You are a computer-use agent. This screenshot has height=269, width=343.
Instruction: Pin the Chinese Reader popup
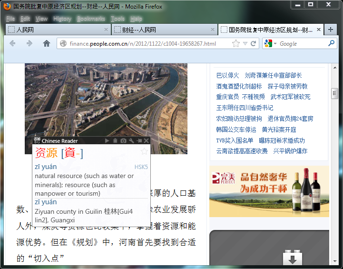click(x=139, y=141)
